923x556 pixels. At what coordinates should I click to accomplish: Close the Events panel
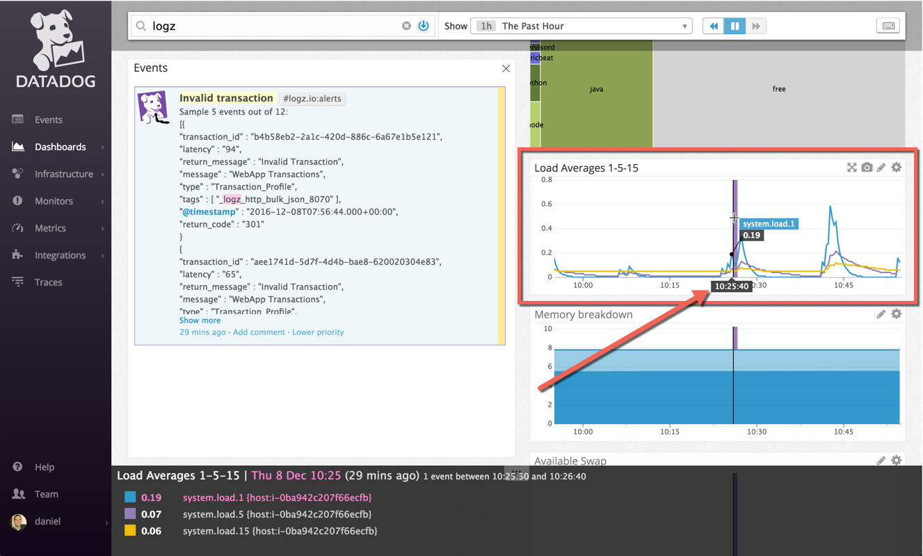click(x=506, y=68)
